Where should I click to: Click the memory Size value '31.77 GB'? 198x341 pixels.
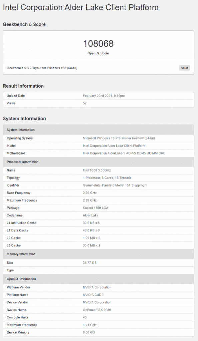(x=90, y=263)
